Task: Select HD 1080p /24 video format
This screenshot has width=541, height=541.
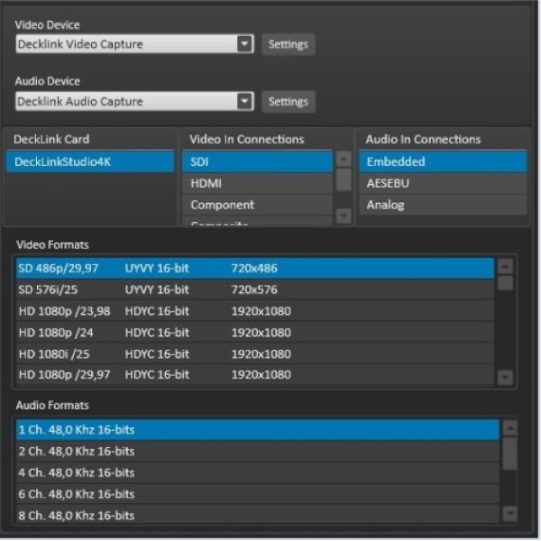Action: [255, 333]
